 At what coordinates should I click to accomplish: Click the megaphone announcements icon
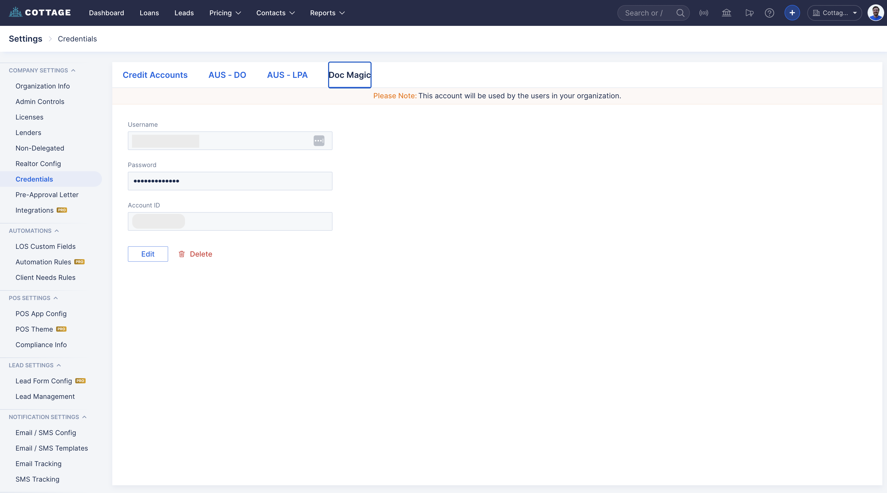(x=749, y=13)
